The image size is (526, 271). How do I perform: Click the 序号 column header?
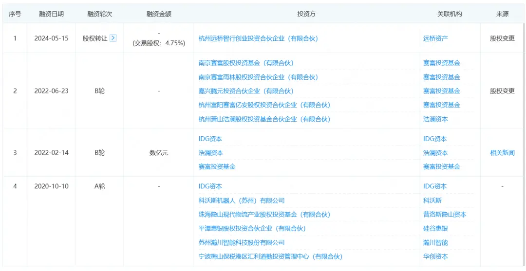click(15, 14)
